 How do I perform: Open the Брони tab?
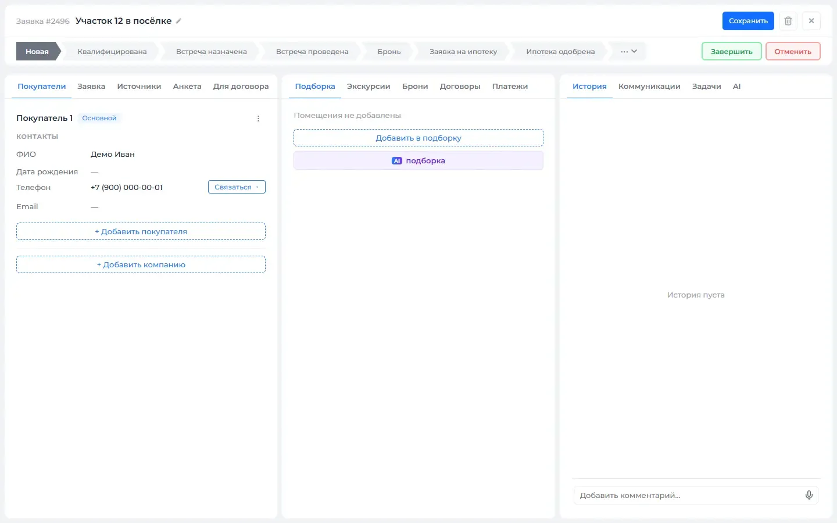pyautogui.click(x=415, y=87)
